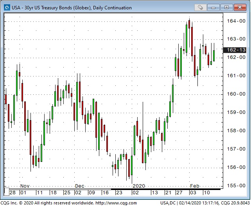Viewport: 251px width, 206px height.
Task: Click date label 10 on time axis
Action: (207, 193)
